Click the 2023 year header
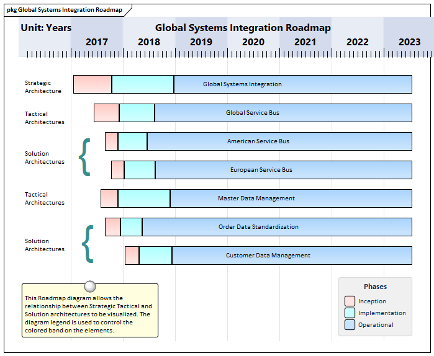434x356 pixels. pos(409,42)
